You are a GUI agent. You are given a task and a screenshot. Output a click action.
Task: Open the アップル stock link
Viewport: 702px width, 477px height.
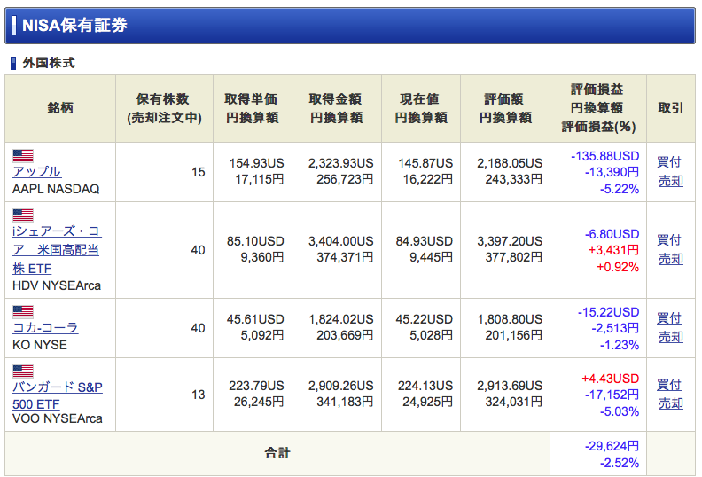(36, 171)
